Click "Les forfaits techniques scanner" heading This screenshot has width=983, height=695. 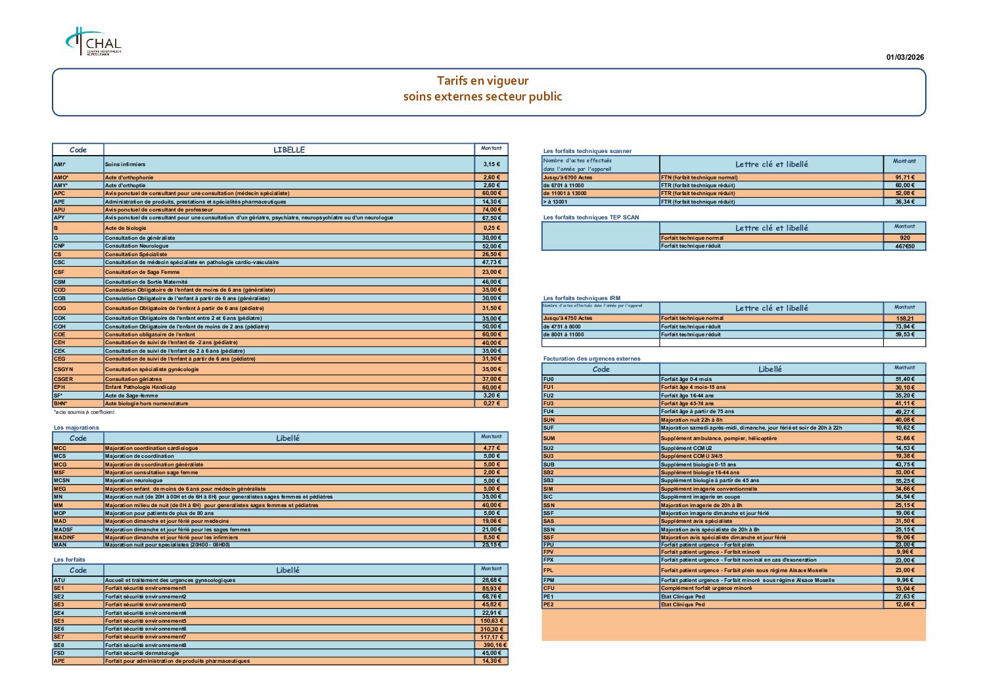click(x=587, y=151)
